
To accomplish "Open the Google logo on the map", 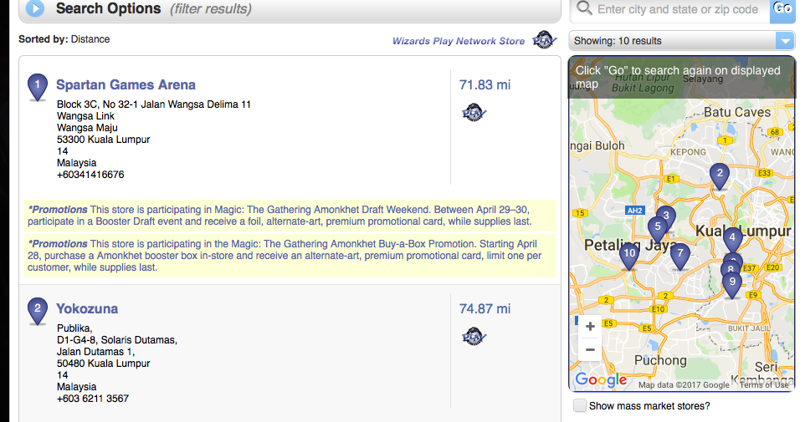I will pyautogui.click(x=601, y=380).
